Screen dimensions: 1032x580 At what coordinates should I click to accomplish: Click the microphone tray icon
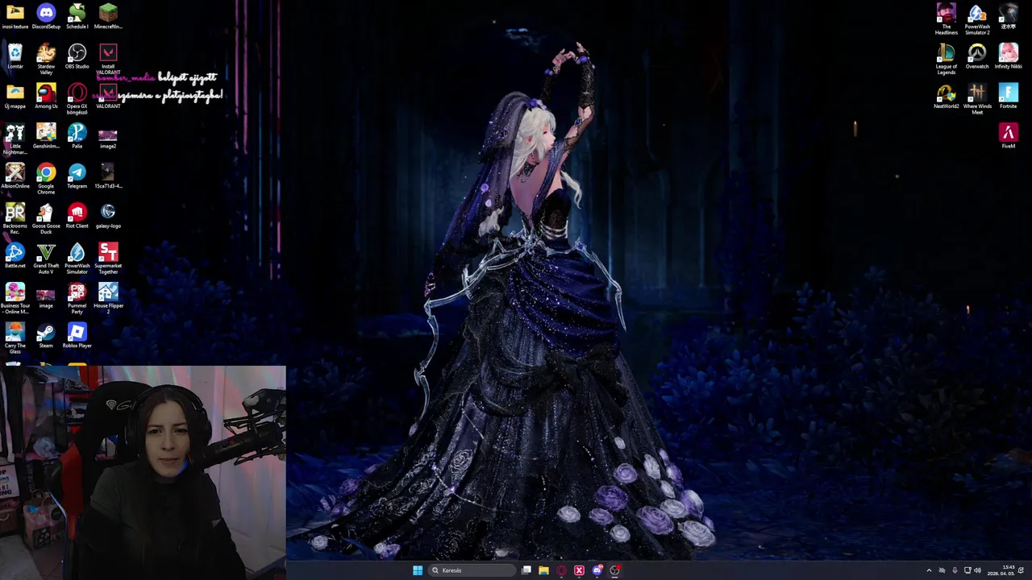point(955,570)
